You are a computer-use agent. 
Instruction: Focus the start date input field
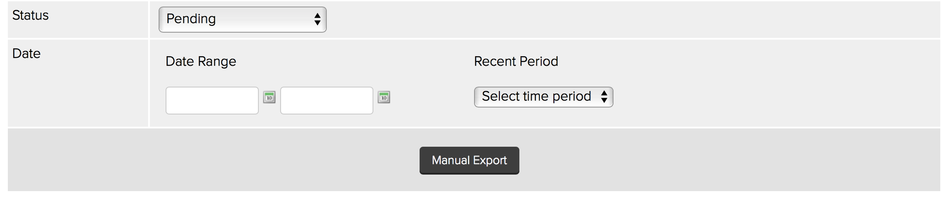pos(212,101)
